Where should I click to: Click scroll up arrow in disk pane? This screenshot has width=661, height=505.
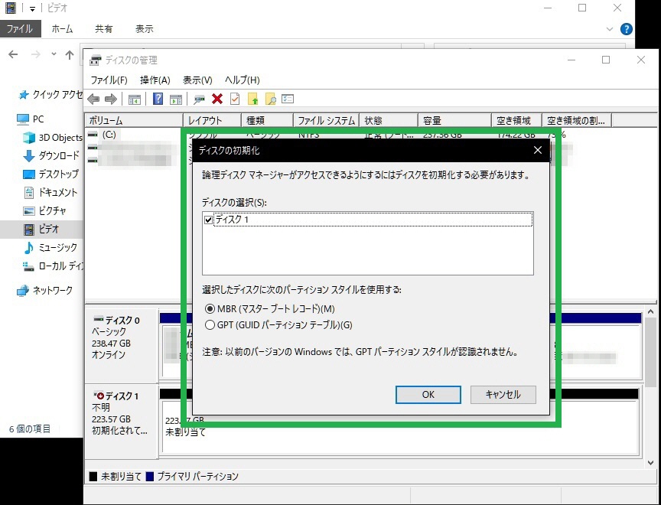click(650, 312)
